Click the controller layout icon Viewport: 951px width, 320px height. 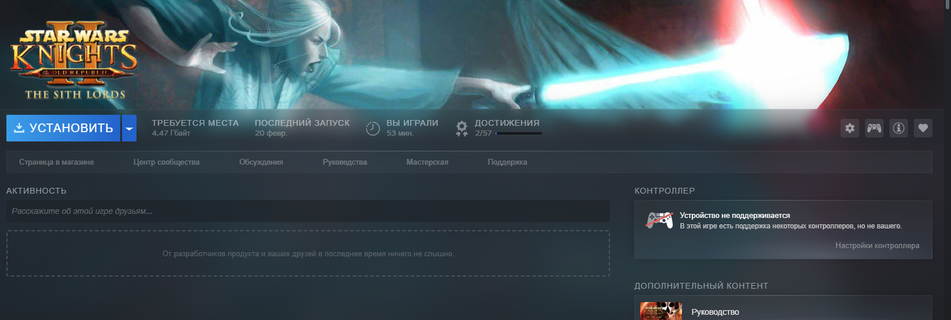tap(874, 128)
